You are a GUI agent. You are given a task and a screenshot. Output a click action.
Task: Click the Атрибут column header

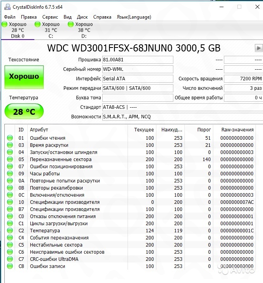click(x=77, y=129)
